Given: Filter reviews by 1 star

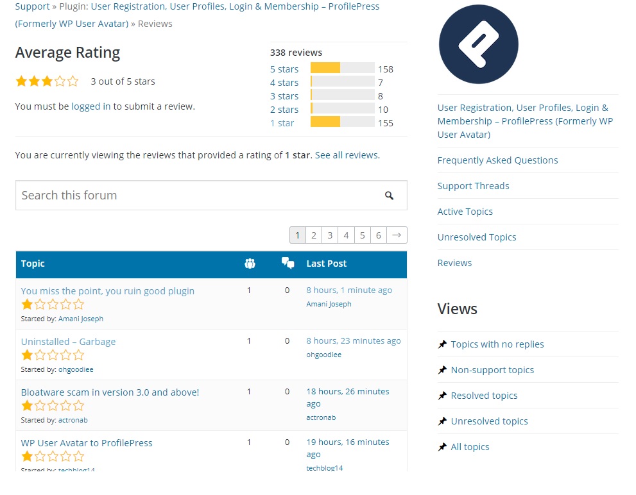Looking at the screenshot, I should pyautogui.click(x=282, y=123).
